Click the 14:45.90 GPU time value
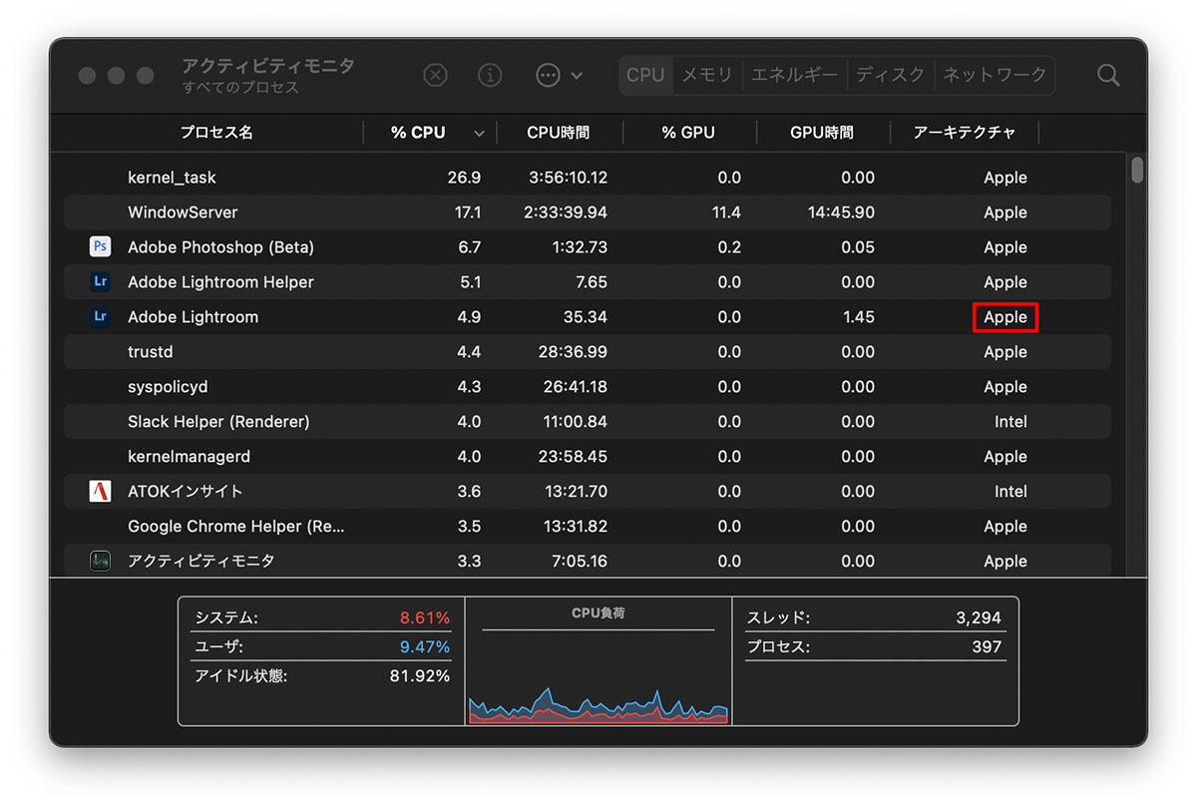1197x798 pixels. tap(842, 212)
